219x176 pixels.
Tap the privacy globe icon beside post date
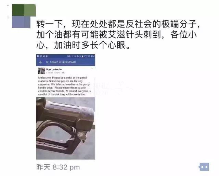pyautogui.click(x=63, y=72)
